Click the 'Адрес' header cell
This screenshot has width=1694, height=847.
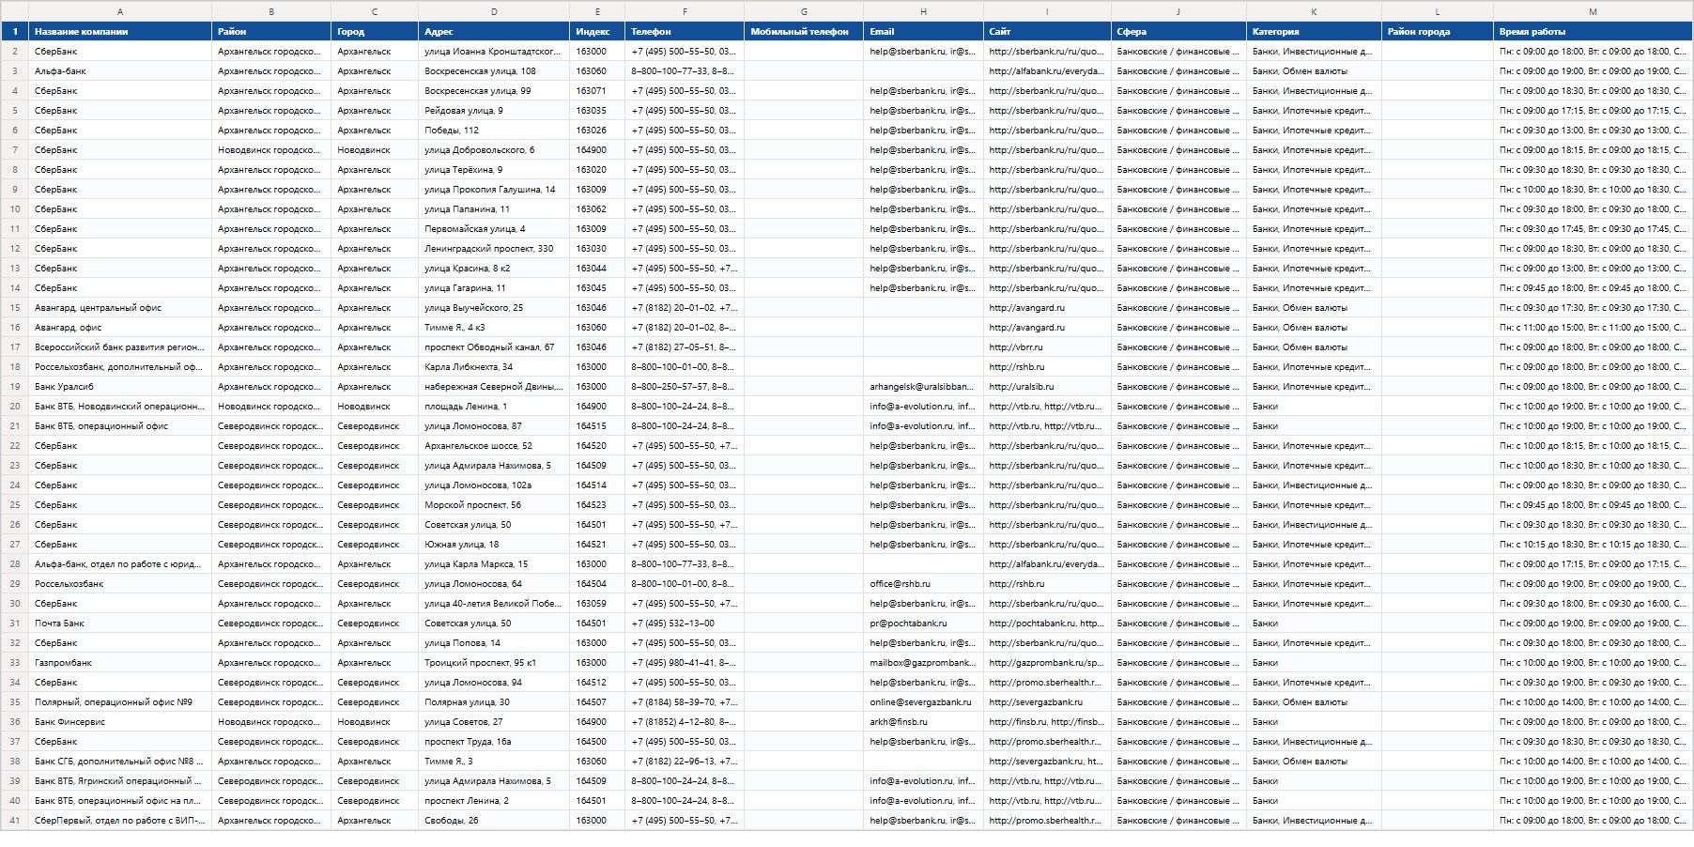point(494,32)
